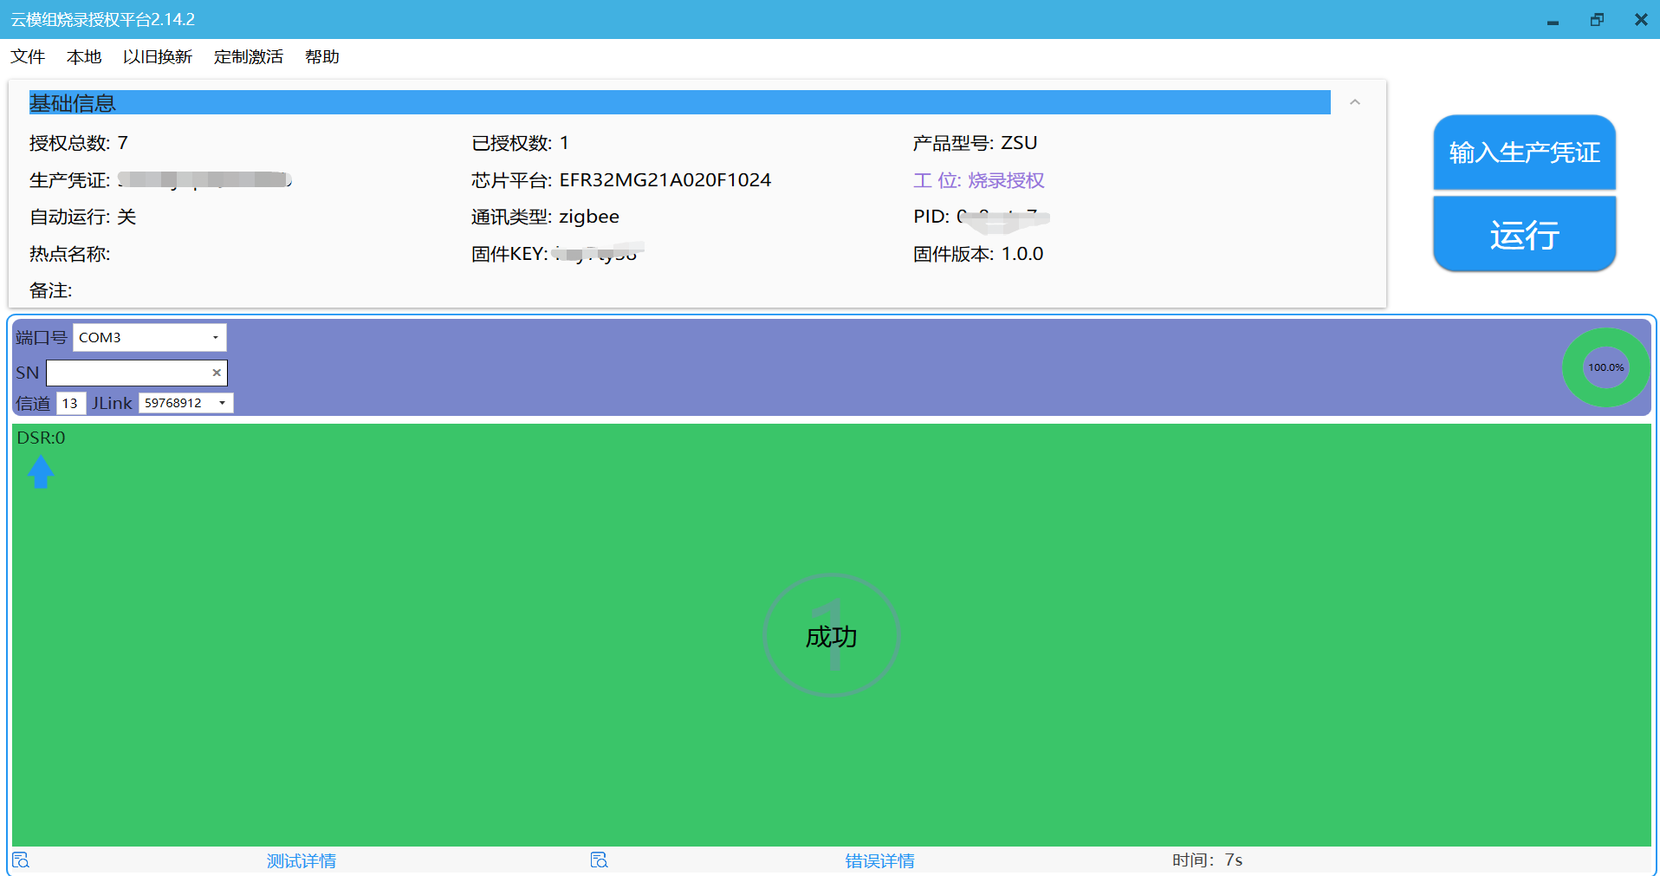
Task: Click the search icon before 测试详情
Action: click(21, 860)
